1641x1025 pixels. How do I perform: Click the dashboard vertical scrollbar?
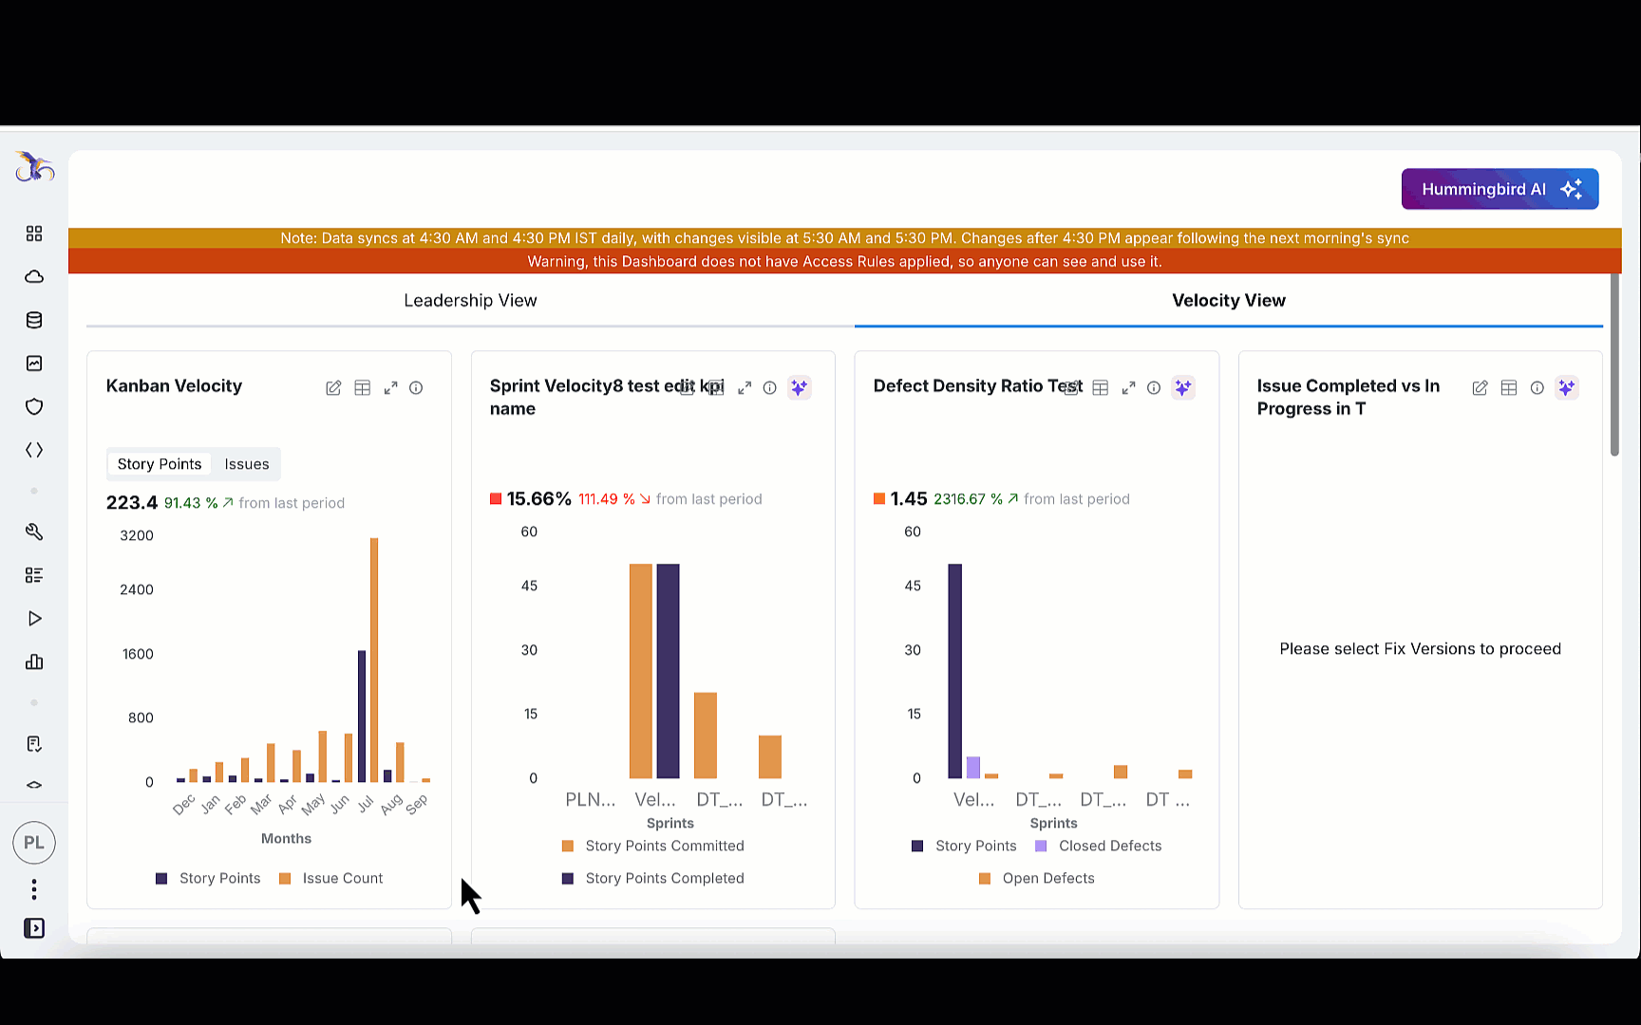click(1614, 365)
